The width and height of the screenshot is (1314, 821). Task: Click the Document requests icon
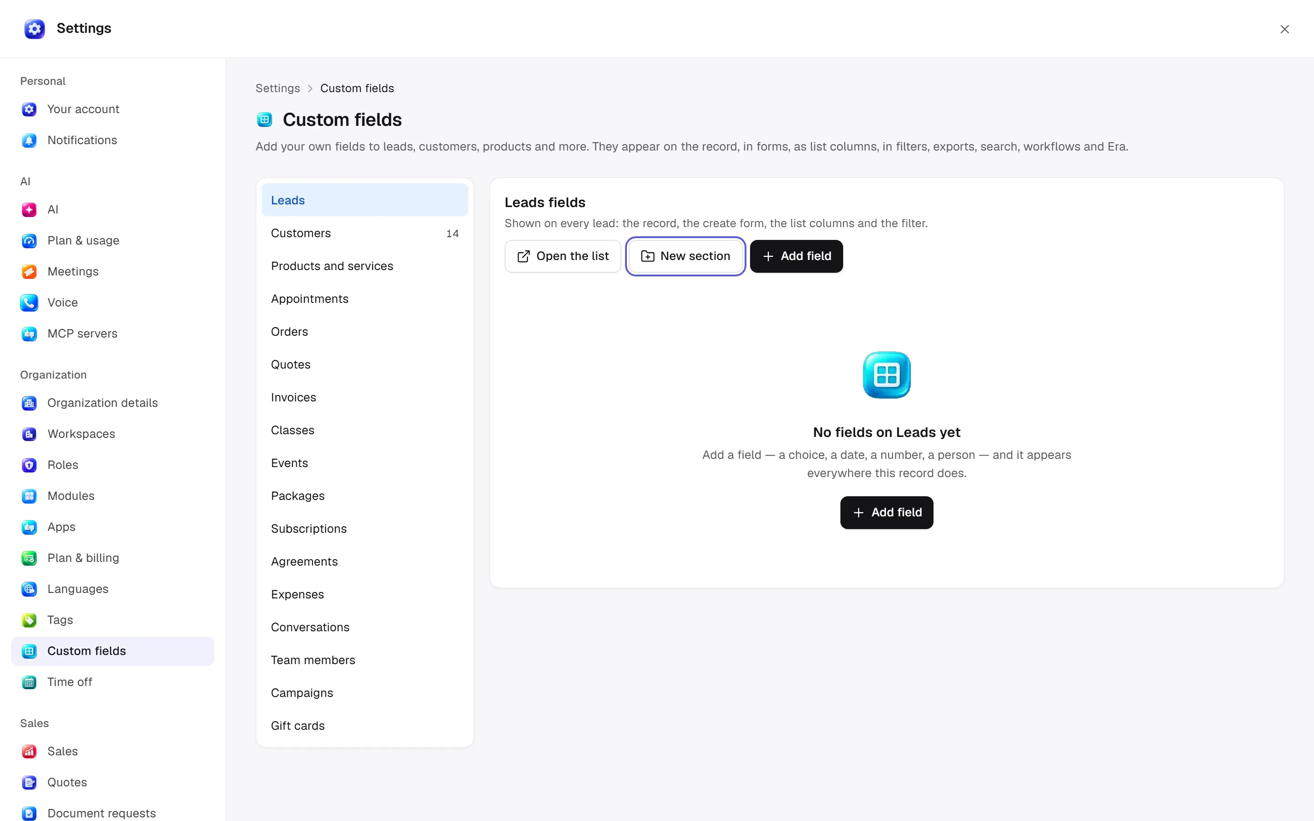pos(29,813)
